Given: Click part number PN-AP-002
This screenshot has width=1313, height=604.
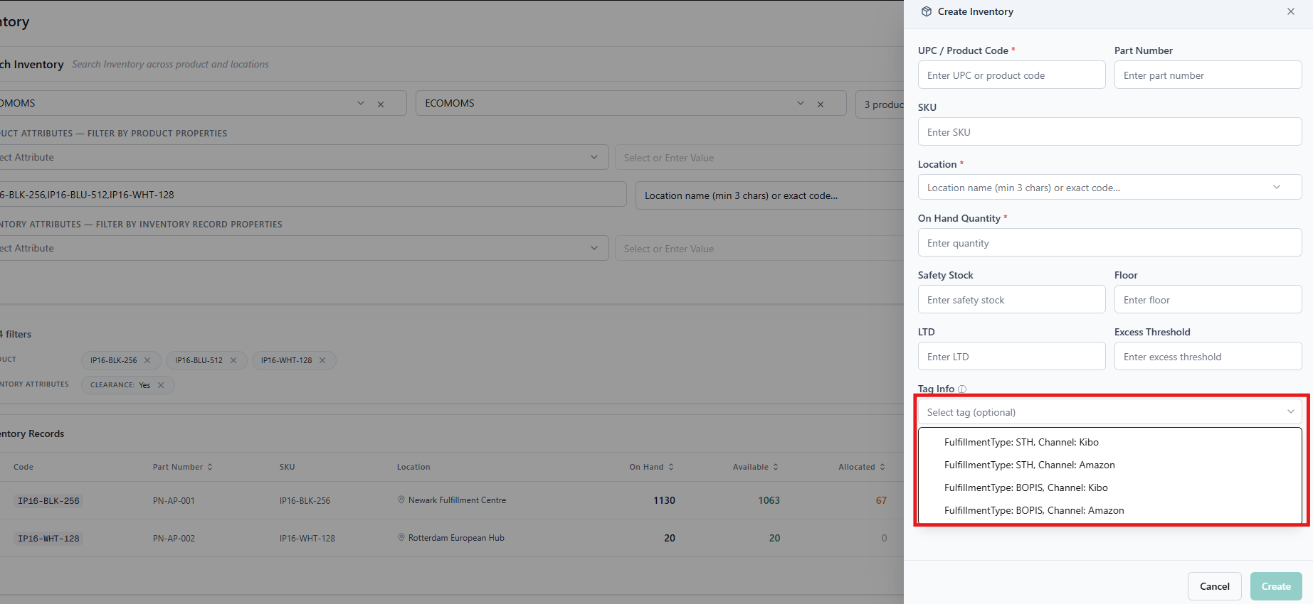Looking at the screenshot, I should click(174, 538).
